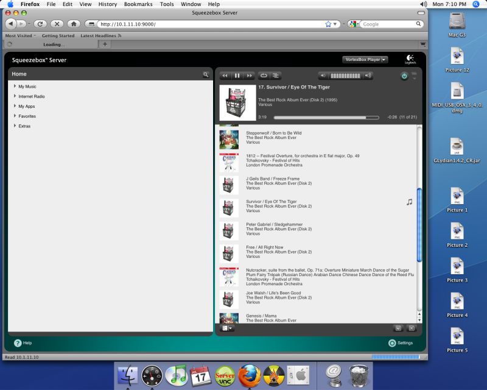
Task: Open Squeezebox Server Help
Action: click(x=23, y=342)
